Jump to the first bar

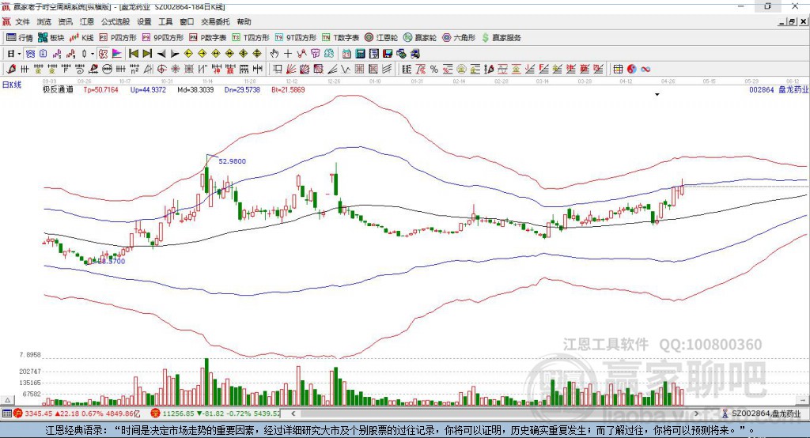(x=134, y=54)
